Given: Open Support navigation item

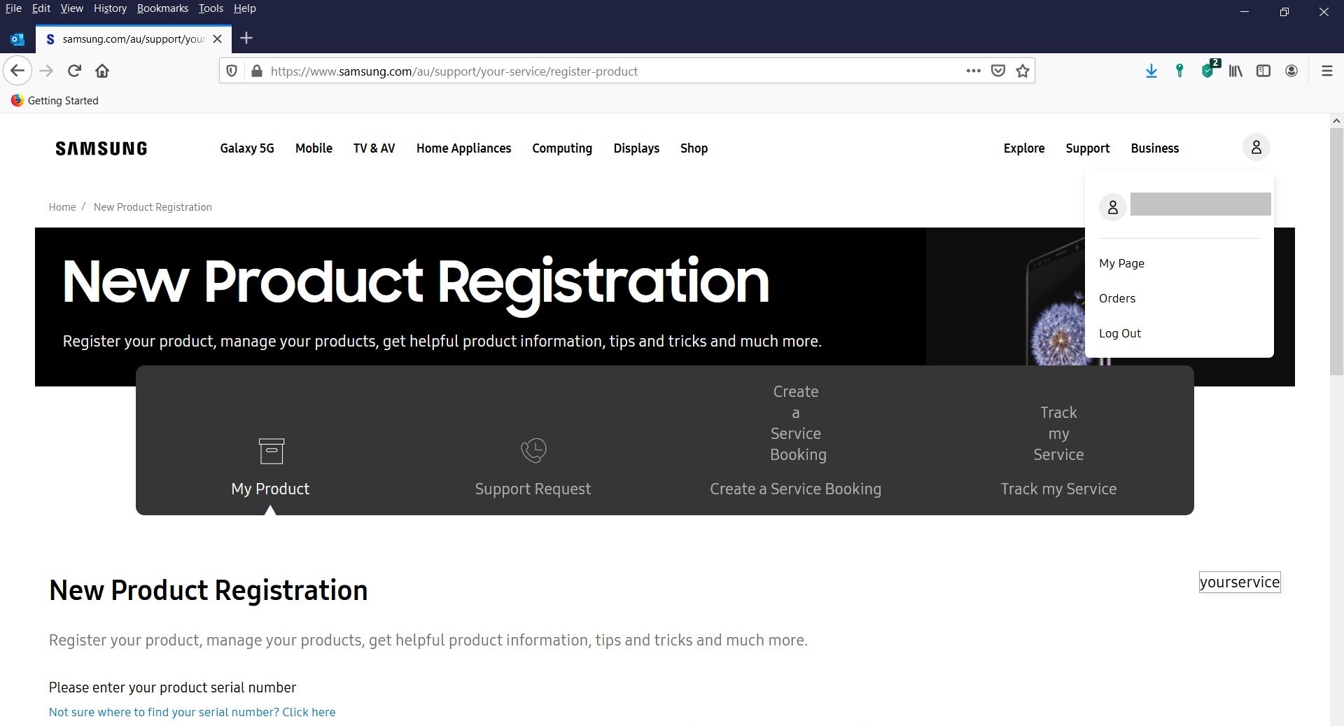Looking at the screenshot, I should pyautogui.click(x=1088, y=148).
